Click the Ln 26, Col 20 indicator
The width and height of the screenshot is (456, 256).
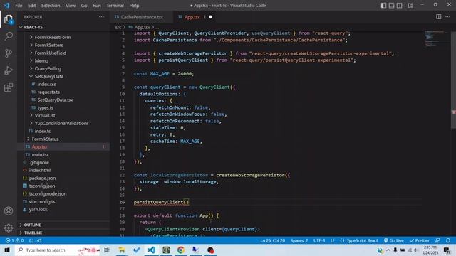coord(272,240)
